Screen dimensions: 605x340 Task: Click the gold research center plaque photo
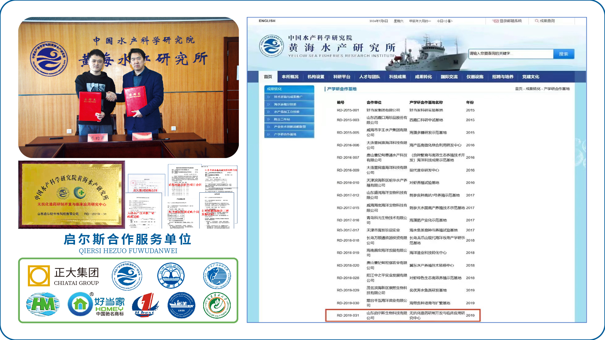coord(72,195)
